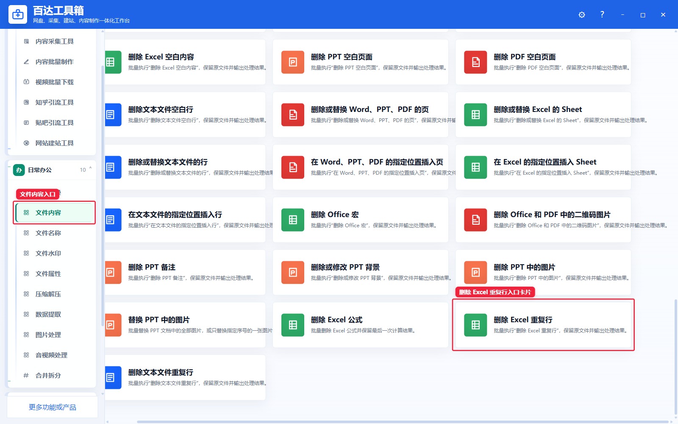Open the 删除 Excel 重复行 card title
The image size is (678, 424).
click(x=523, y=320)
